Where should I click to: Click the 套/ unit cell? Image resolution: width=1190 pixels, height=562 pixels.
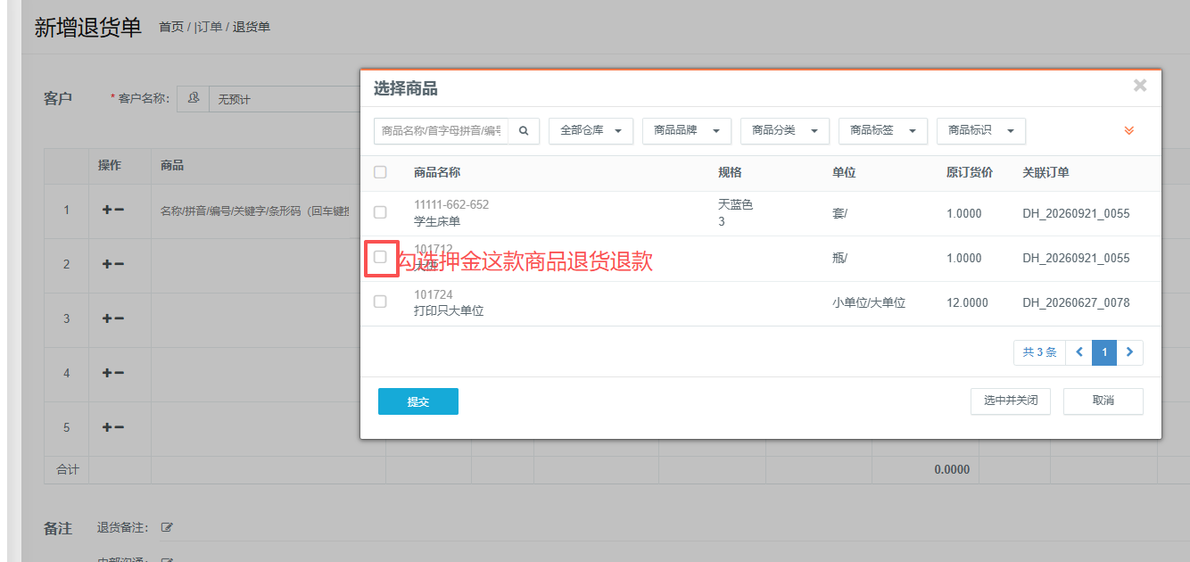coord(840,213)
